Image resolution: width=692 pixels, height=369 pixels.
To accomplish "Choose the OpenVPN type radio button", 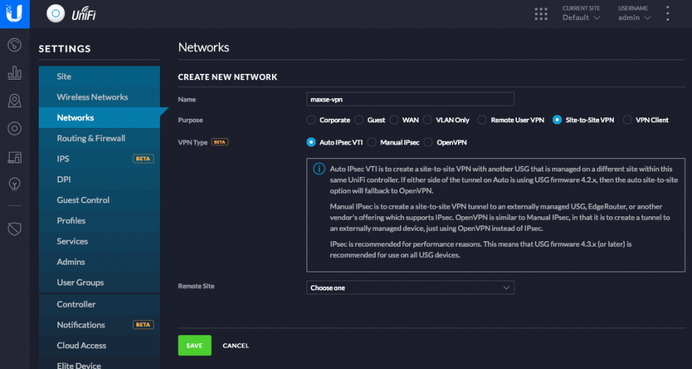I will point(428,142).
